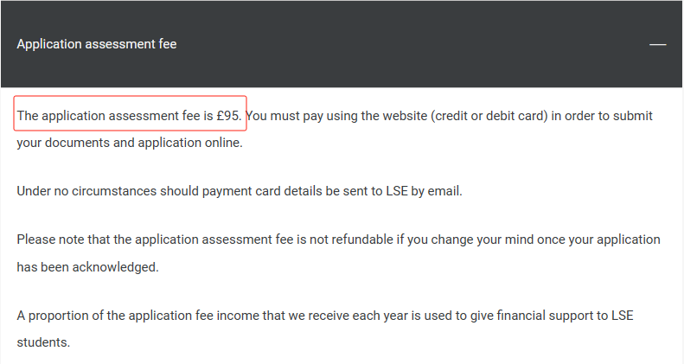Click the text "credit or debit card"
Viewport: 684px width, 364px height.
pos(489,116)
